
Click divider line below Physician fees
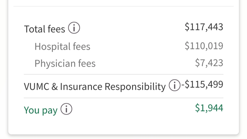click(123, 74)
